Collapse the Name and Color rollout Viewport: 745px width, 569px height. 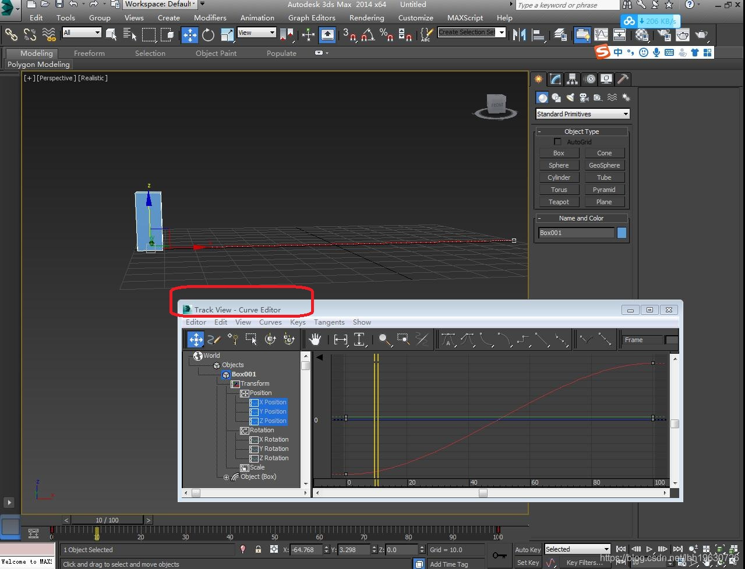tap(581, 218)
